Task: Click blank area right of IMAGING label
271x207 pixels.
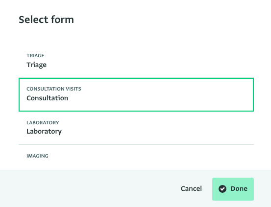Action: [x=150, y=156]
